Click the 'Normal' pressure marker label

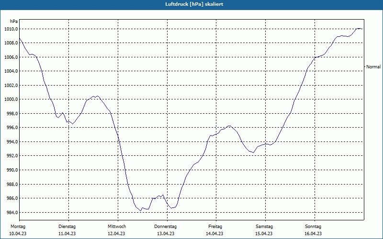pyautogui.click(x=373, y=66)
